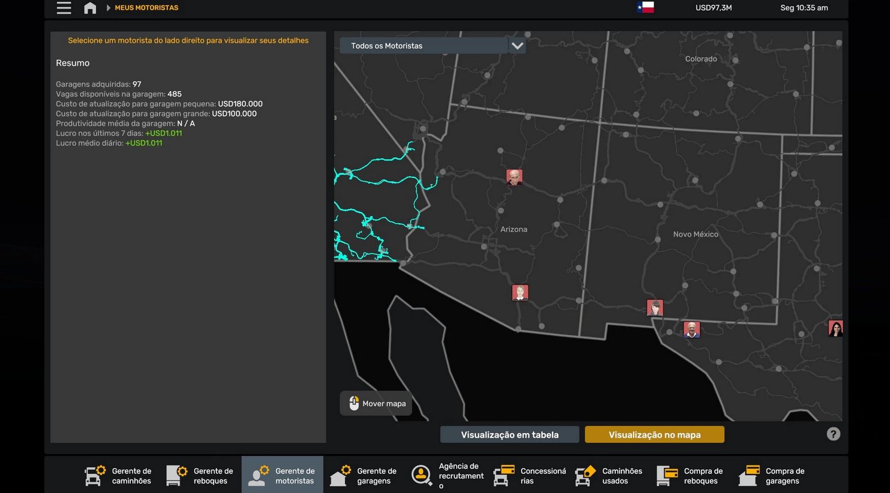Image resolution: width=890 pixels, height=493 pixels.
Task: Open the hamburger main menu
Action: (x=64, y=8)
